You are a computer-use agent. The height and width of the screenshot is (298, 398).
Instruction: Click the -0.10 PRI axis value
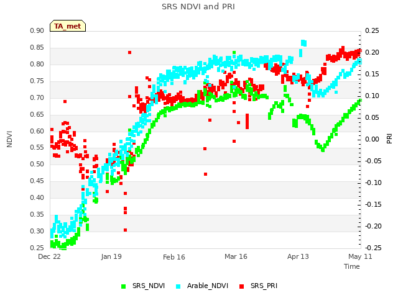coord(373,183)
